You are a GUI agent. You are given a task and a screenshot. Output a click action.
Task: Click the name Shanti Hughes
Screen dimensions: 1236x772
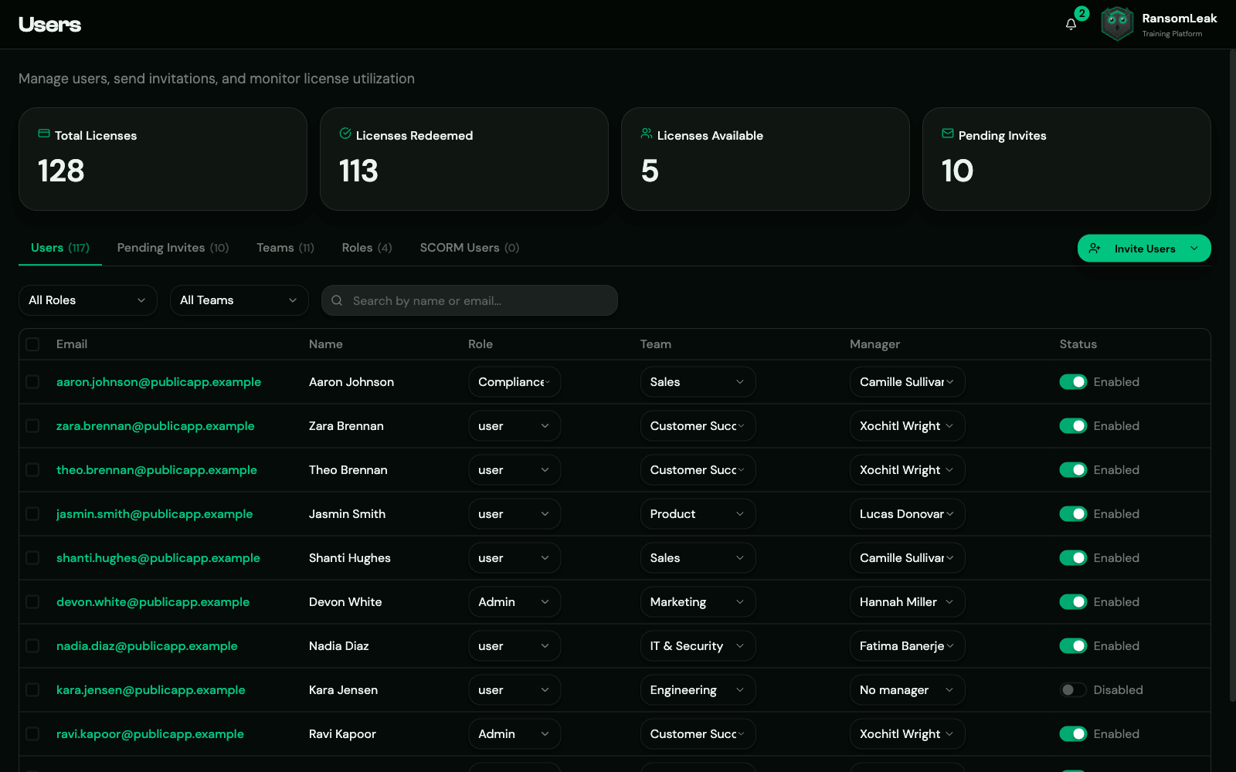[x=349, y=558]
